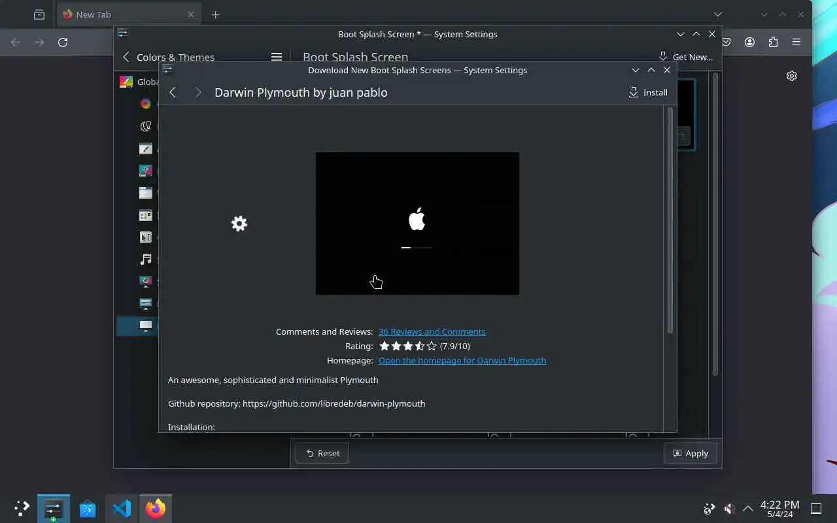
Task: Open the KDE application launcher
Action: 22,508
